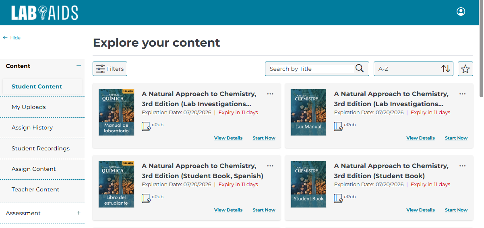484x228 pixels.
Task: Open My Uploads in sidebar
Action: (29, 107)
